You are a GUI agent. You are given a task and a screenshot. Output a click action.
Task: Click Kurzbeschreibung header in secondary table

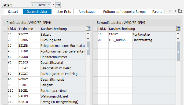[142, 29]
